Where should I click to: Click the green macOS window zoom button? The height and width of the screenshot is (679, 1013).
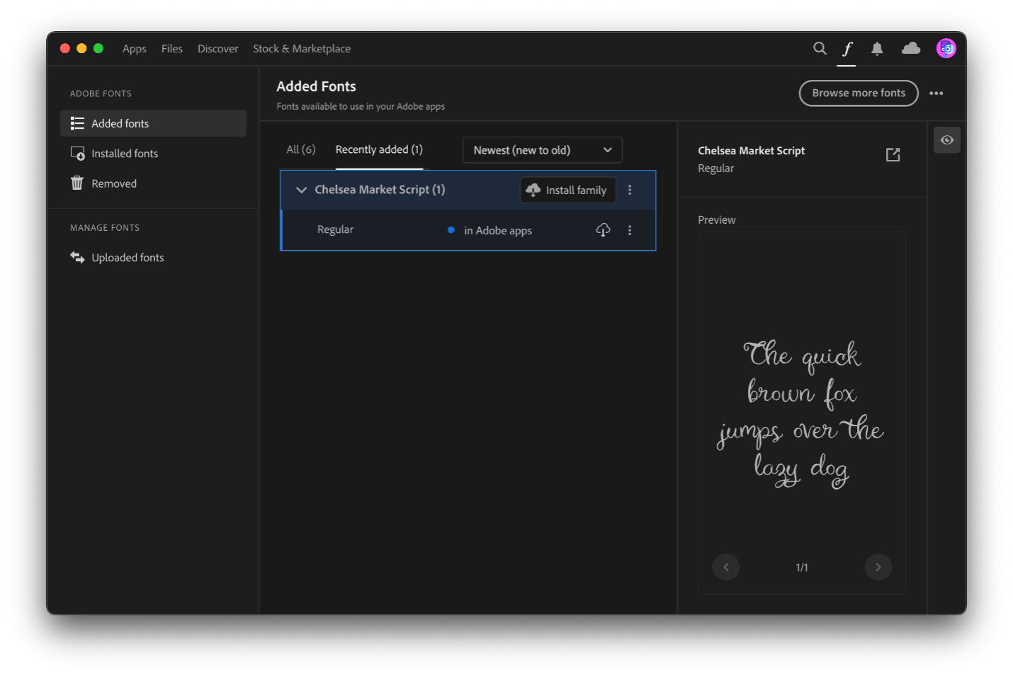pos(98,48)
